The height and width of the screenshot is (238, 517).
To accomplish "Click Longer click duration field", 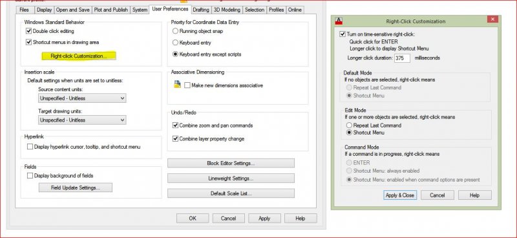I will pos(402,58).
